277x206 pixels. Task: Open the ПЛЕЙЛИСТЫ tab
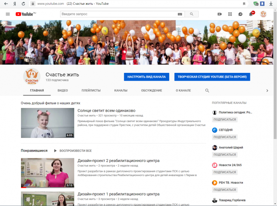[91, 90]
